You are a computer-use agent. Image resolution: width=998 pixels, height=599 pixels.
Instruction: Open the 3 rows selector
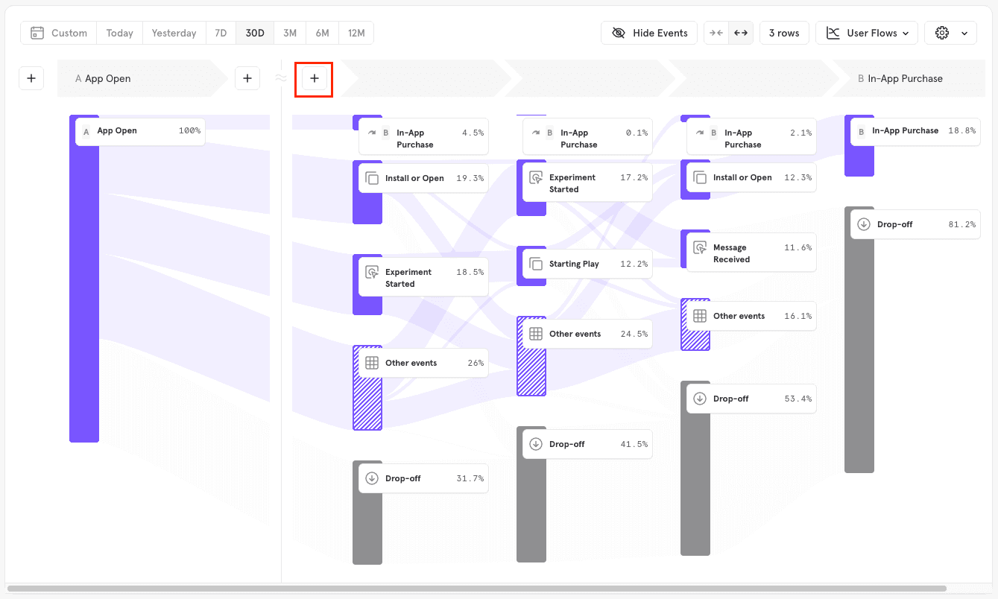(784, 32)
